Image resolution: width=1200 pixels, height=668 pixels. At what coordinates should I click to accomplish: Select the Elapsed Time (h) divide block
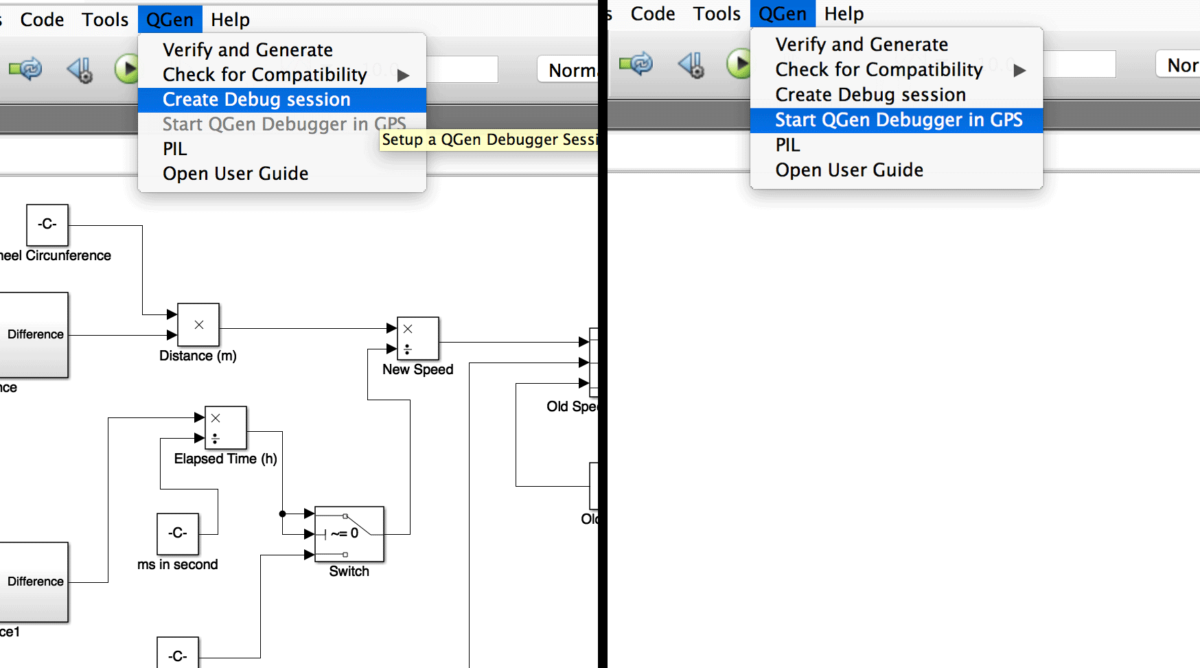point(226,428)
